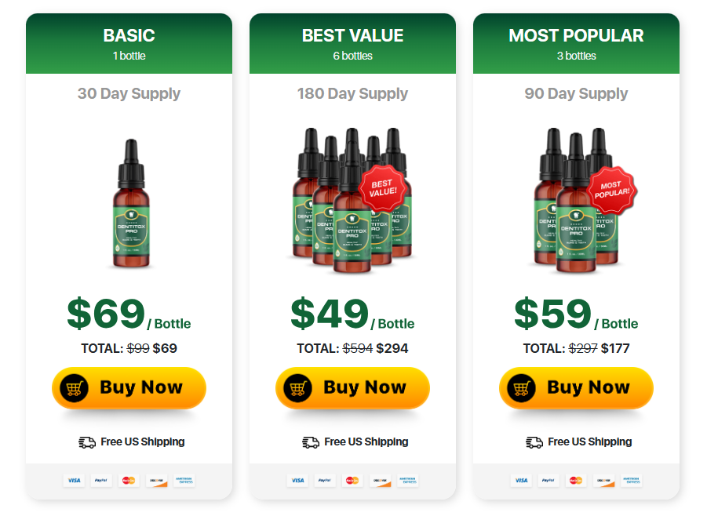Click the American Express icon under Most Popular
The width and height of the screenshot is (707, 516).
[x=631, y=481]
